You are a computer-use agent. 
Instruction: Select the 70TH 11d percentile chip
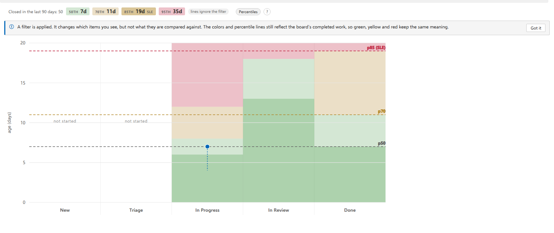pos(105,12)
